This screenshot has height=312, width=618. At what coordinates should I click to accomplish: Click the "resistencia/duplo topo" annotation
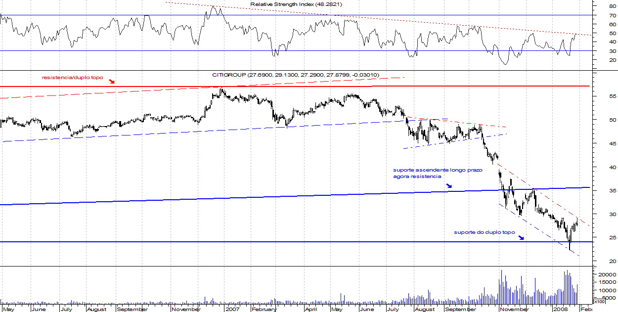tap(73, 78)
